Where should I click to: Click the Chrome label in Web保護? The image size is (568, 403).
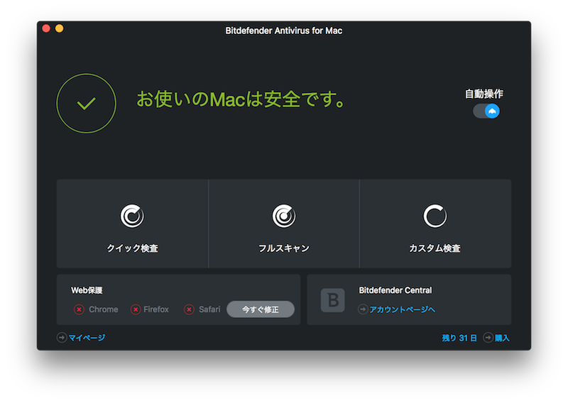coord(104,309)
